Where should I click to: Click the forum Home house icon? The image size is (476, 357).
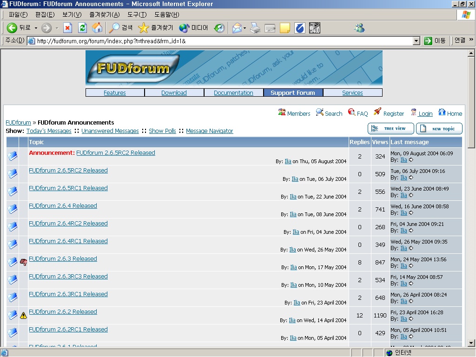[x=442, y=112]
